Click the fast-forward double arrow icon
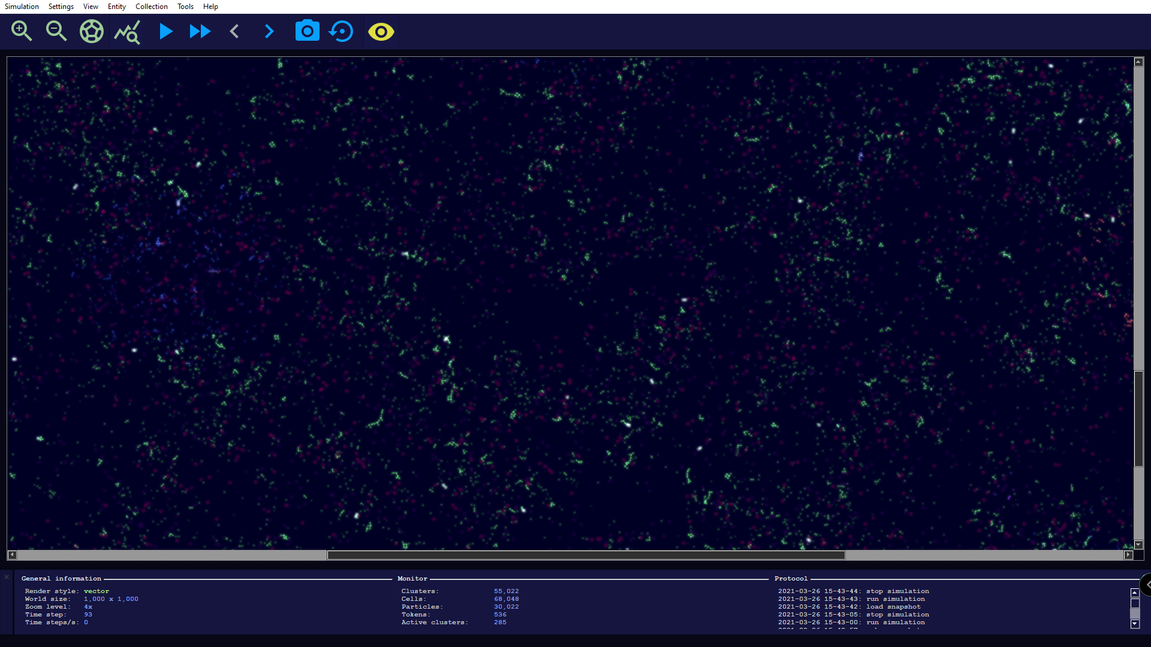This screenshot has height=647, width=1151. pos(200,31)
